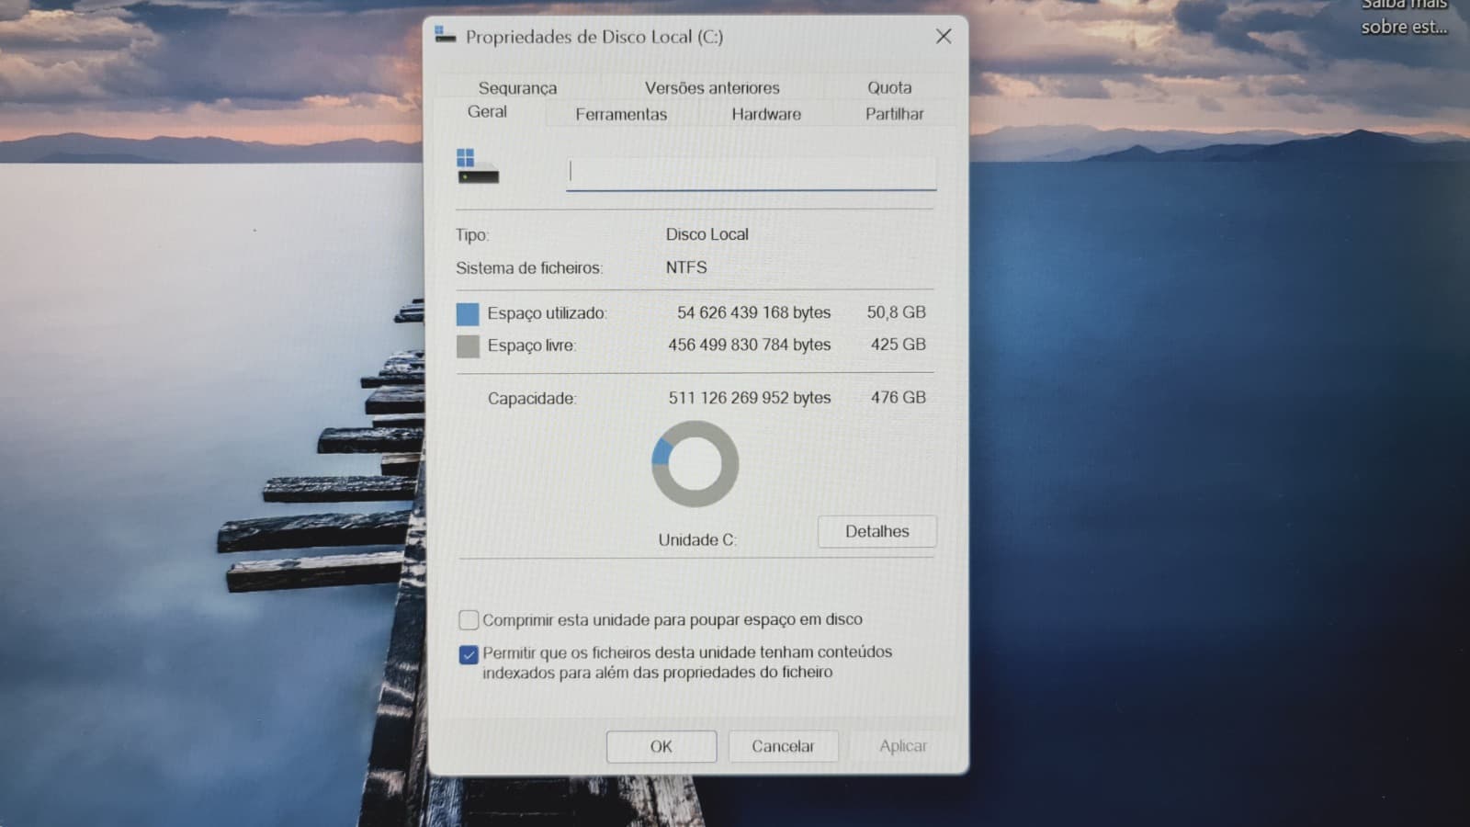Focus the drive label input field
The width and height of the screenshot is (1470, 827).
click(x=751, y=172)
